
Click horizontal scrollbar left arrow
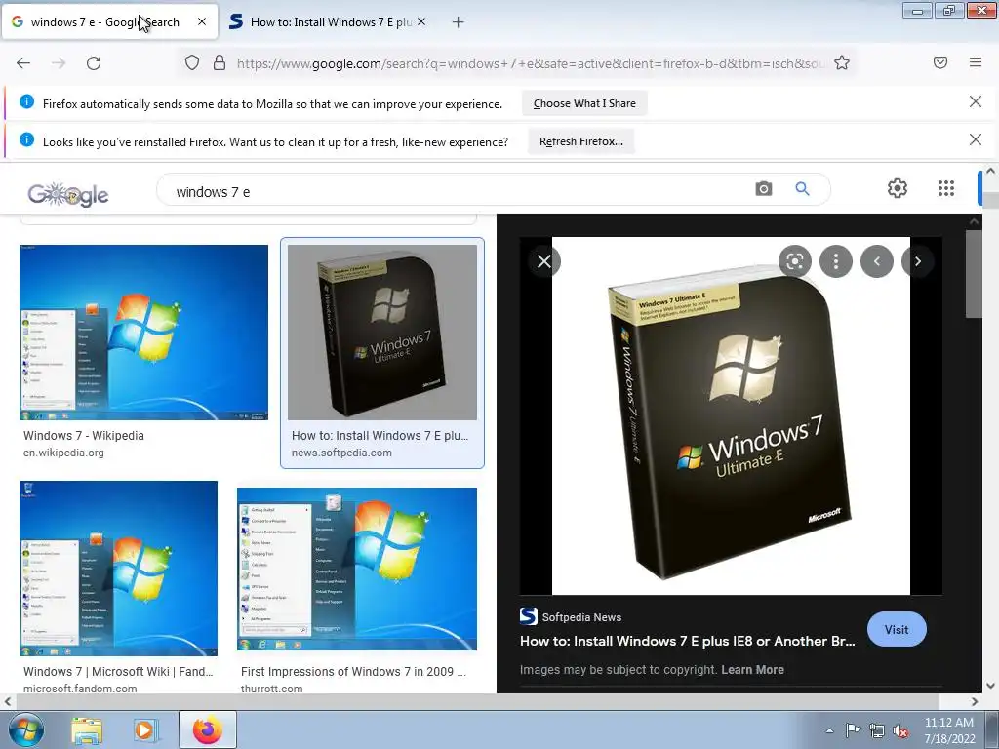[8, 701]
